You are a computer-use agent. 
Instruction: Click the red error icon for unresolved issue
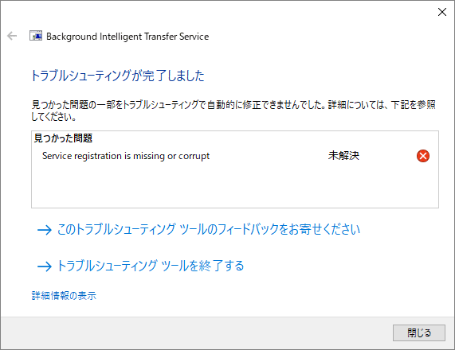coord(423,156)
